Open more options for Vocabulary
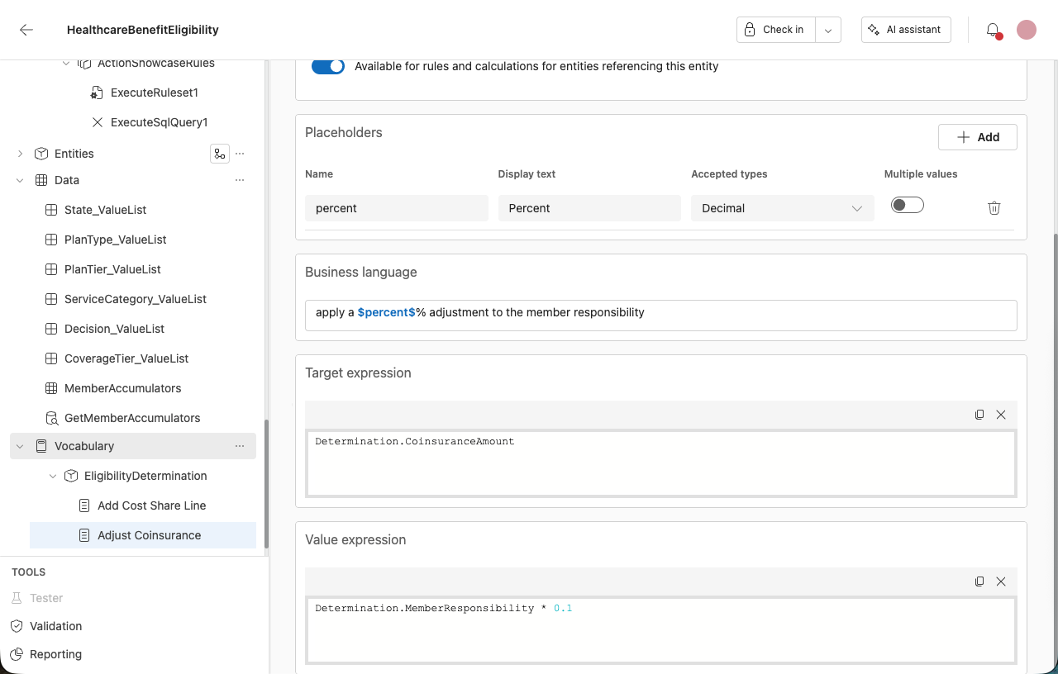 (x=240, y=446)
